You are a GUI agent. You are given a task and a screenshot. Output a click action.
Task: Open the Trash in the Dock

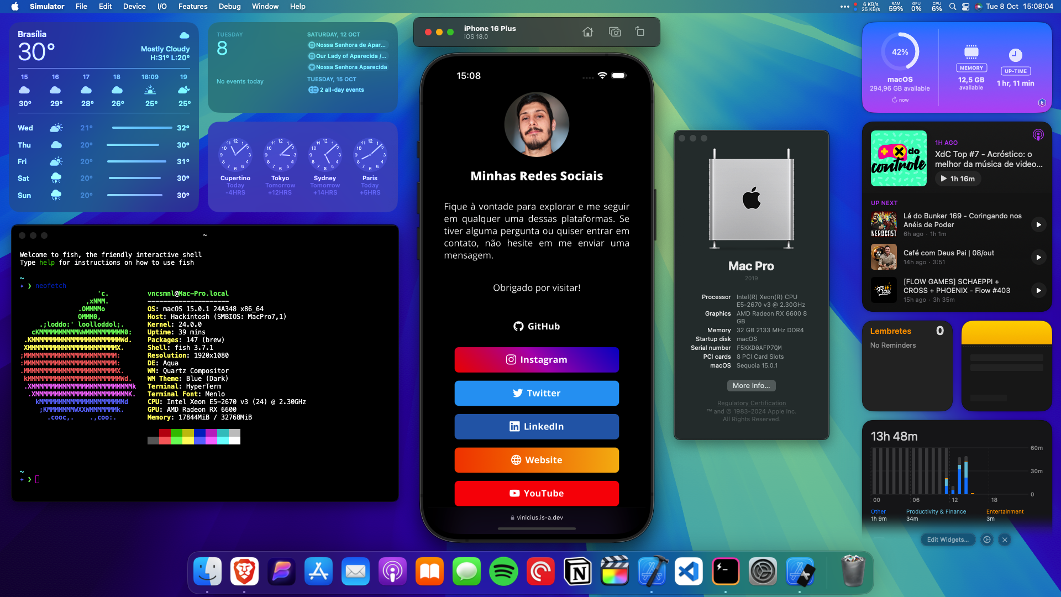pos(853,572)
